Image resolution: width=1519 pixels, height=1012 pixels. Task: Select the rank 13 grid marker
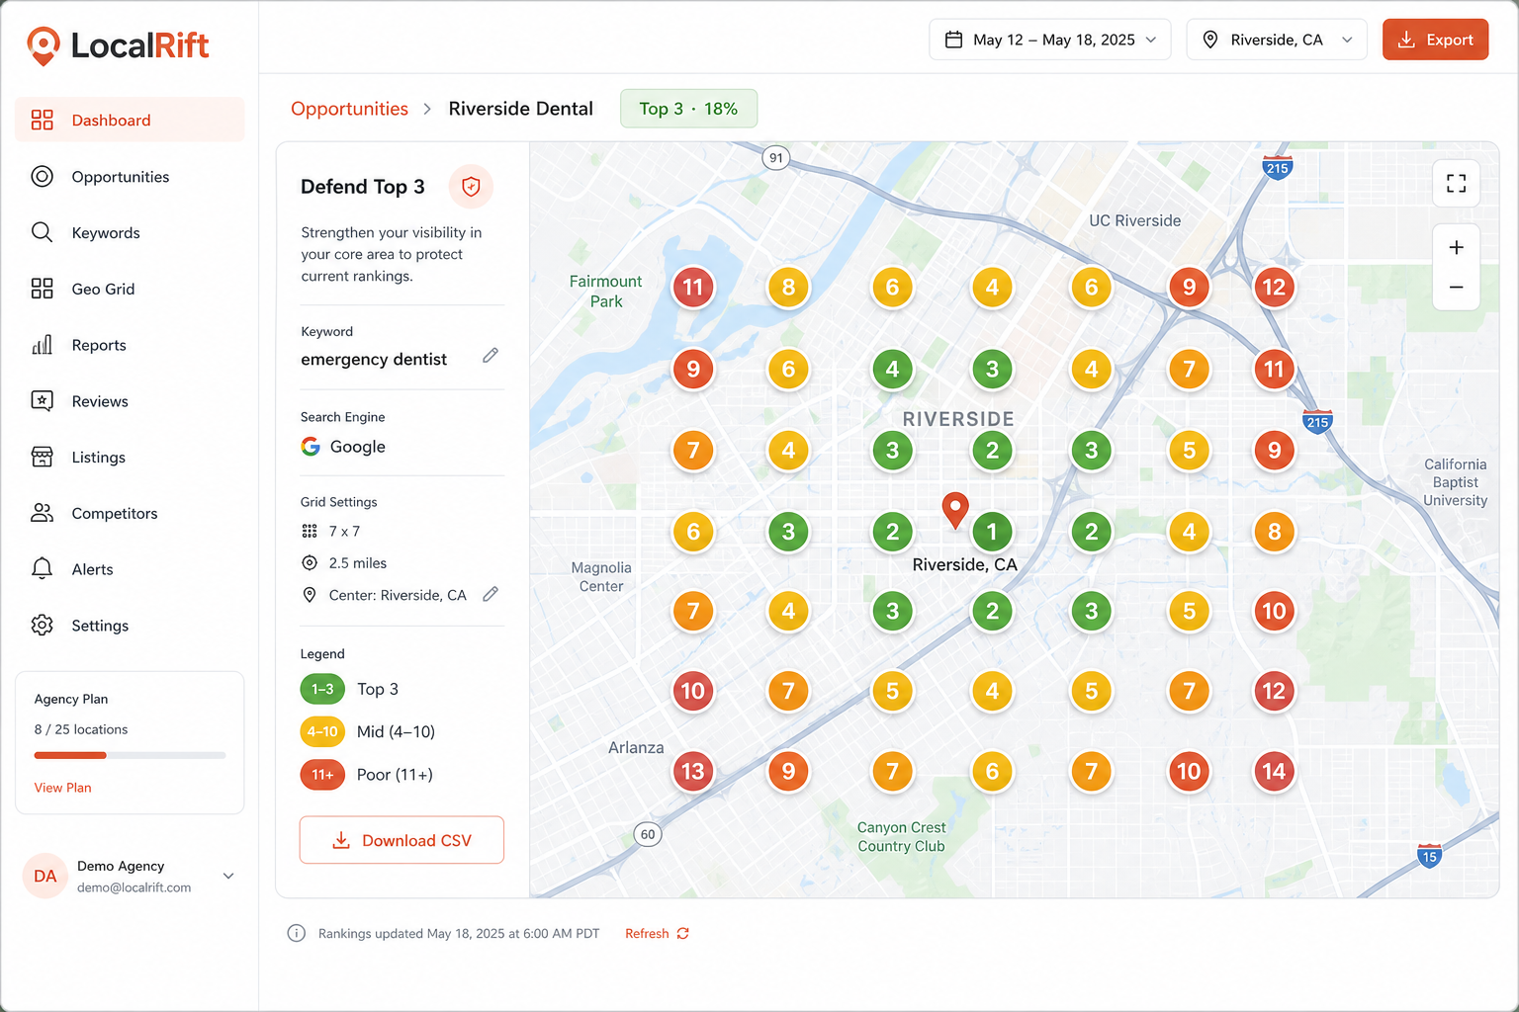point(693,771)
